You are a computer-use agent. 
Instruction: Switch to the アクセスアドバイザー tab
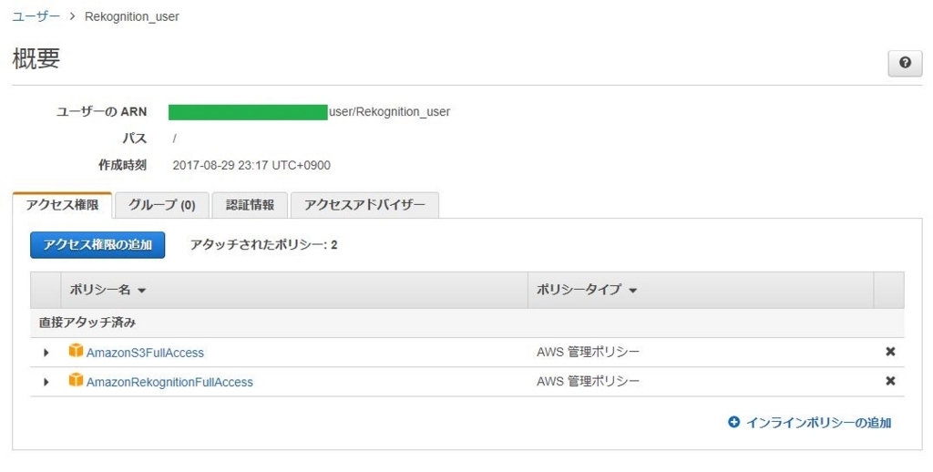pos(364,205)
